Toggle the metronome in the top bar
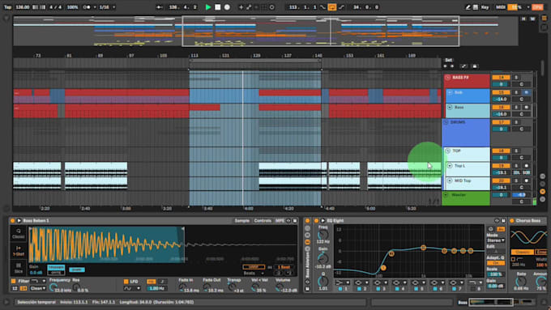551x310 pixels. click(87, 7)
